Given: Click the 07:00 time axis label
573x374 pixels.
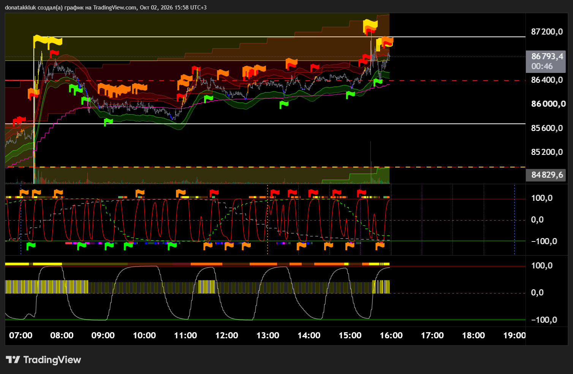Looking at the screenshot, I should 21,336.
